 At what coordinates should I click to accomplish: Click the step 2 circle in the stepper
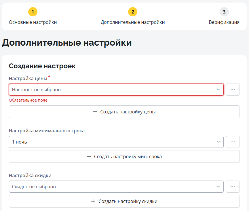(x=133, y=12)
